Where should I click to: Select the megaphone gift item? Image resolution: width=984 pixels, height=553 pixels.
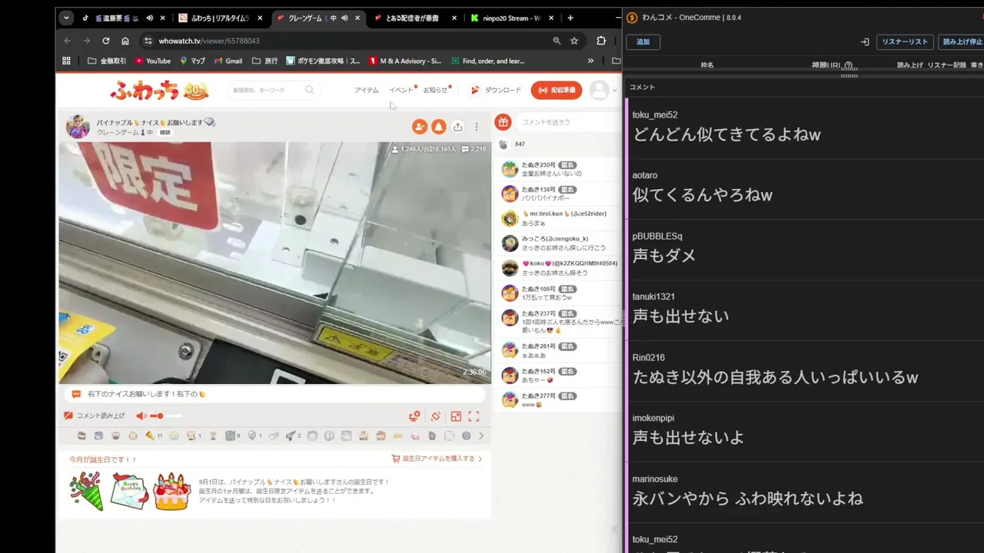click(150, 435)
